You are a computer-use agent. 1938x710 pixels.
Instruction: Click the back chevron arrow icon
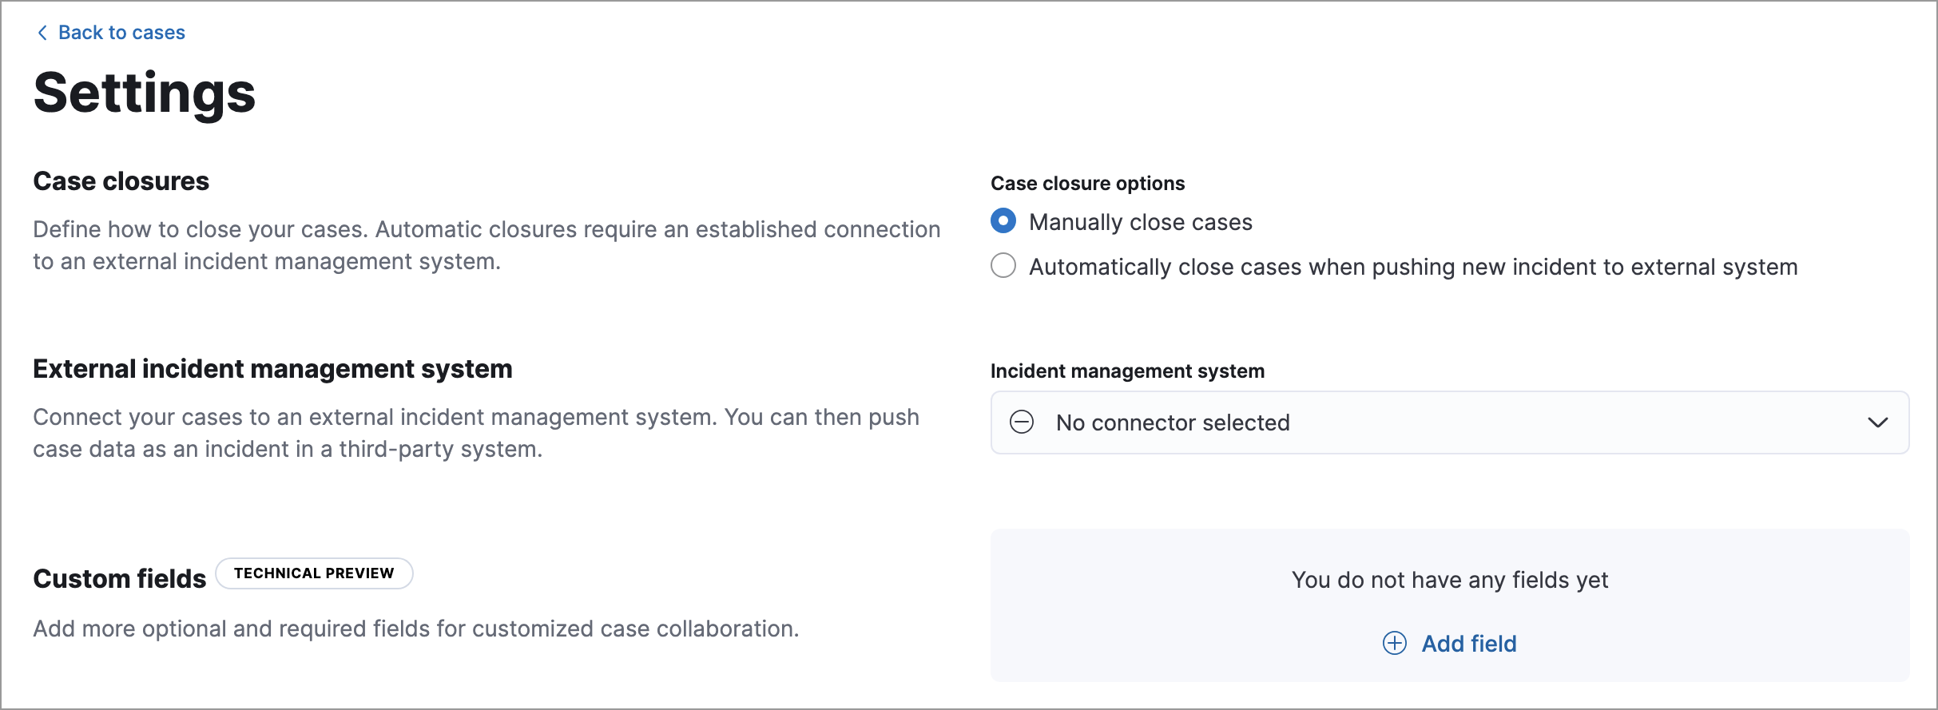pyautogui.click(x=42, y=33)
